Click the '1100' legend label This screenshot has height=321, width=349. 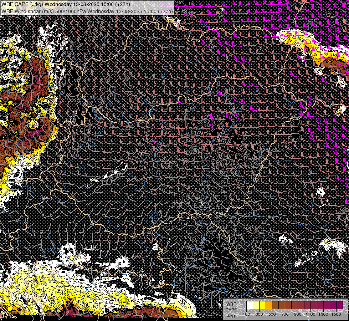pos(310,314)
